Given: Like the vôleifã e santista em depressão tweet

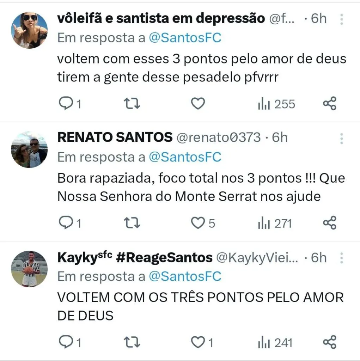Looking at the screenshot, I should [198, 104].
